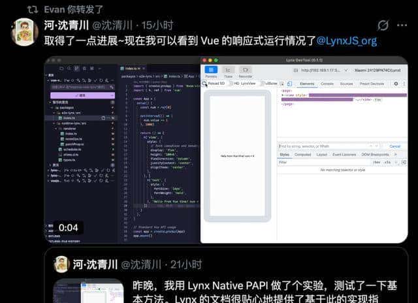Open the Computed subtab in Lynx DevTool
Image resolution: width=418 pixels, height=303 pixels.
click(302, 155)
